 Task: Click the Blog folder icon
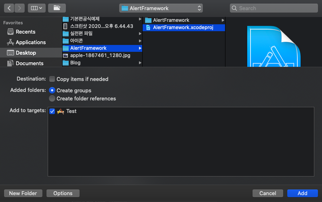click(x=65, y=63)
